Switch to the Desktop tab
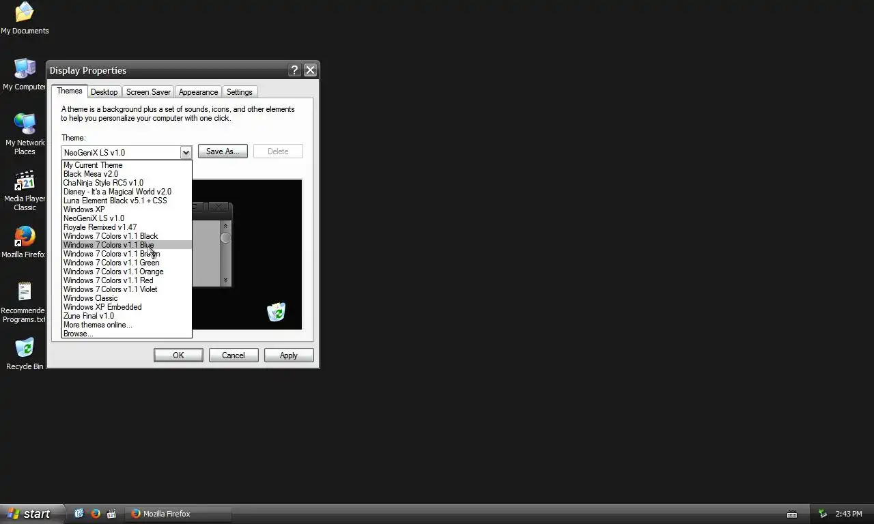This screenshot has width=874, height=524. coord(104,92)
